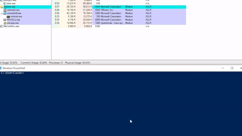
Task: Click PID 2444 of explorer.exe
Action: pyautogui.click(x=97, y=7)
